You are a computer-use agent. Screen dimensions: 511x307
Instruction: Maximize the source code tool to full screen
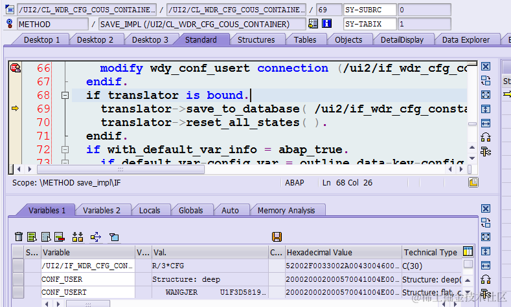coord(486,94)
